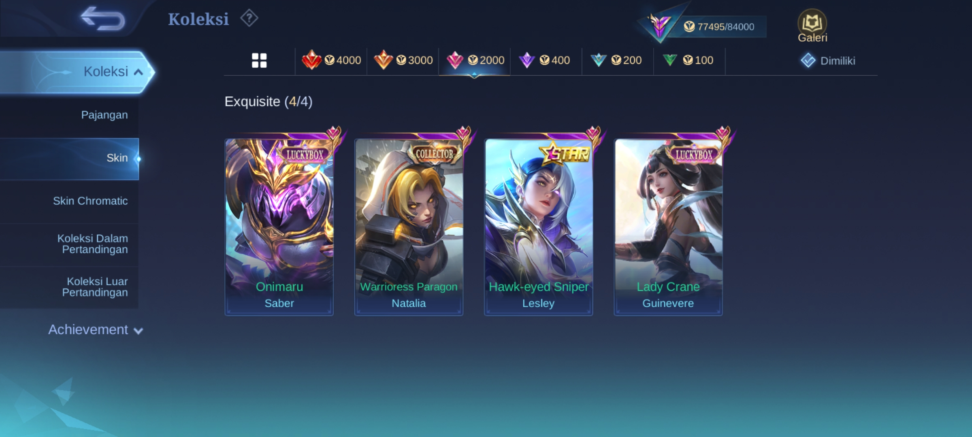Filter by red 4000 gem tier
972x437 pixels.
tap(331, 61)
